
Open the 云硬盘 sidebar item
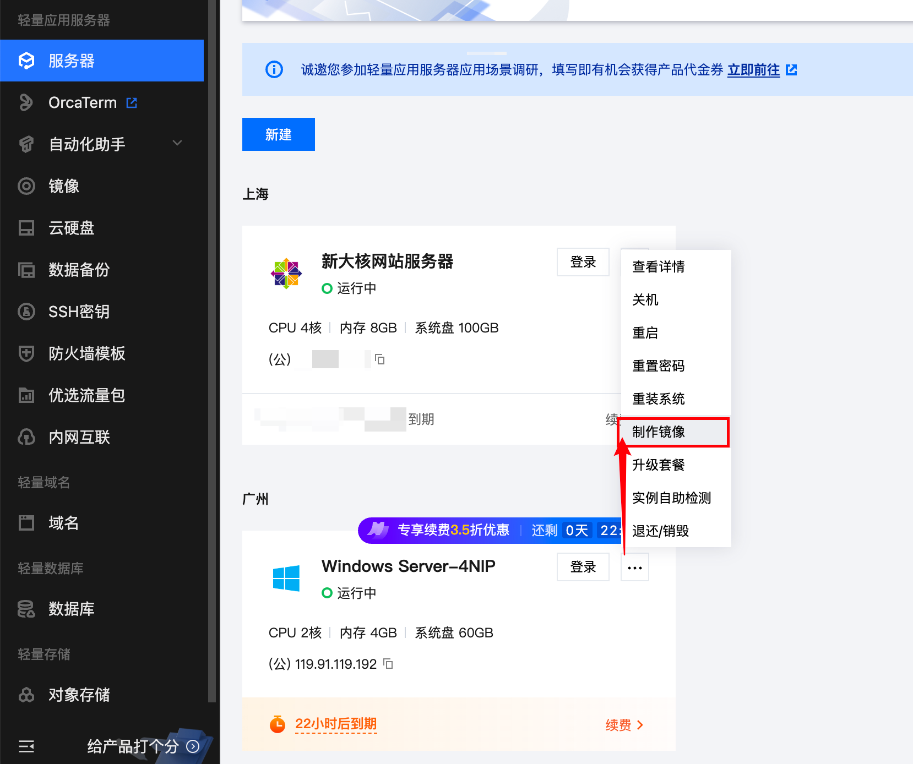pyautogui.click(x=72, y=228)
